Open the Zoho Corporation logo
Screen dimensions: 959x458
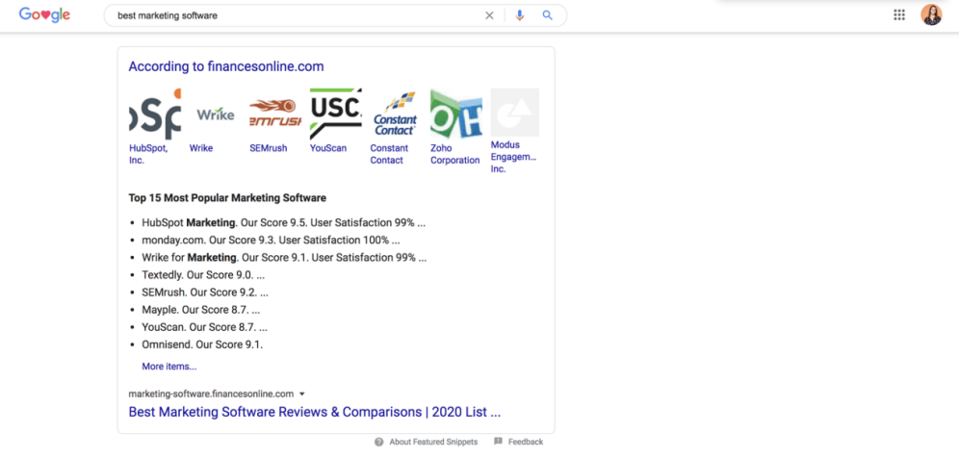(455, 114)
